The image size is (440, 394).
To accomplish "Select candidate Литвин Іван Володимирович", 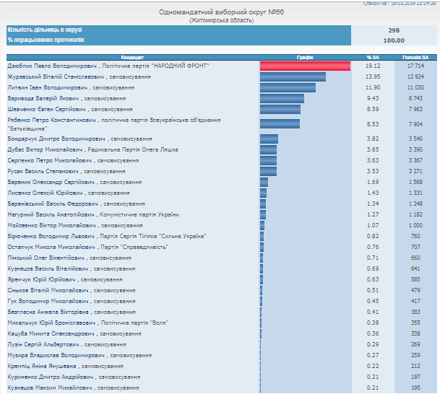I will [74, 87].
